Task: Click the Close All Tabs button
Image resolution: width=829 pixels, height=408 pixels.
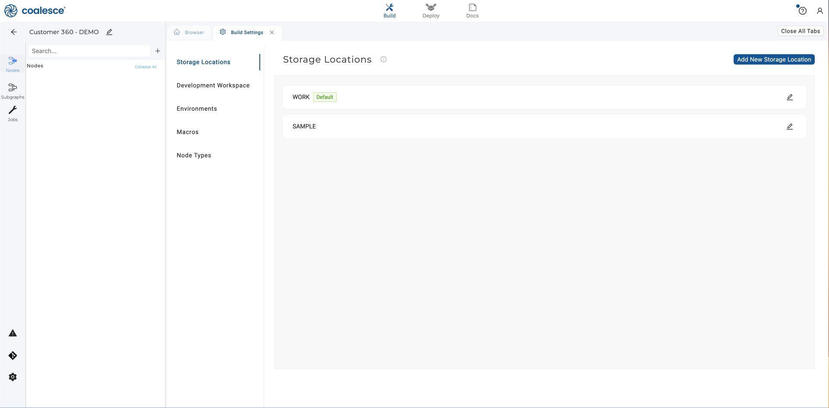Action: (x=800, y=31)
